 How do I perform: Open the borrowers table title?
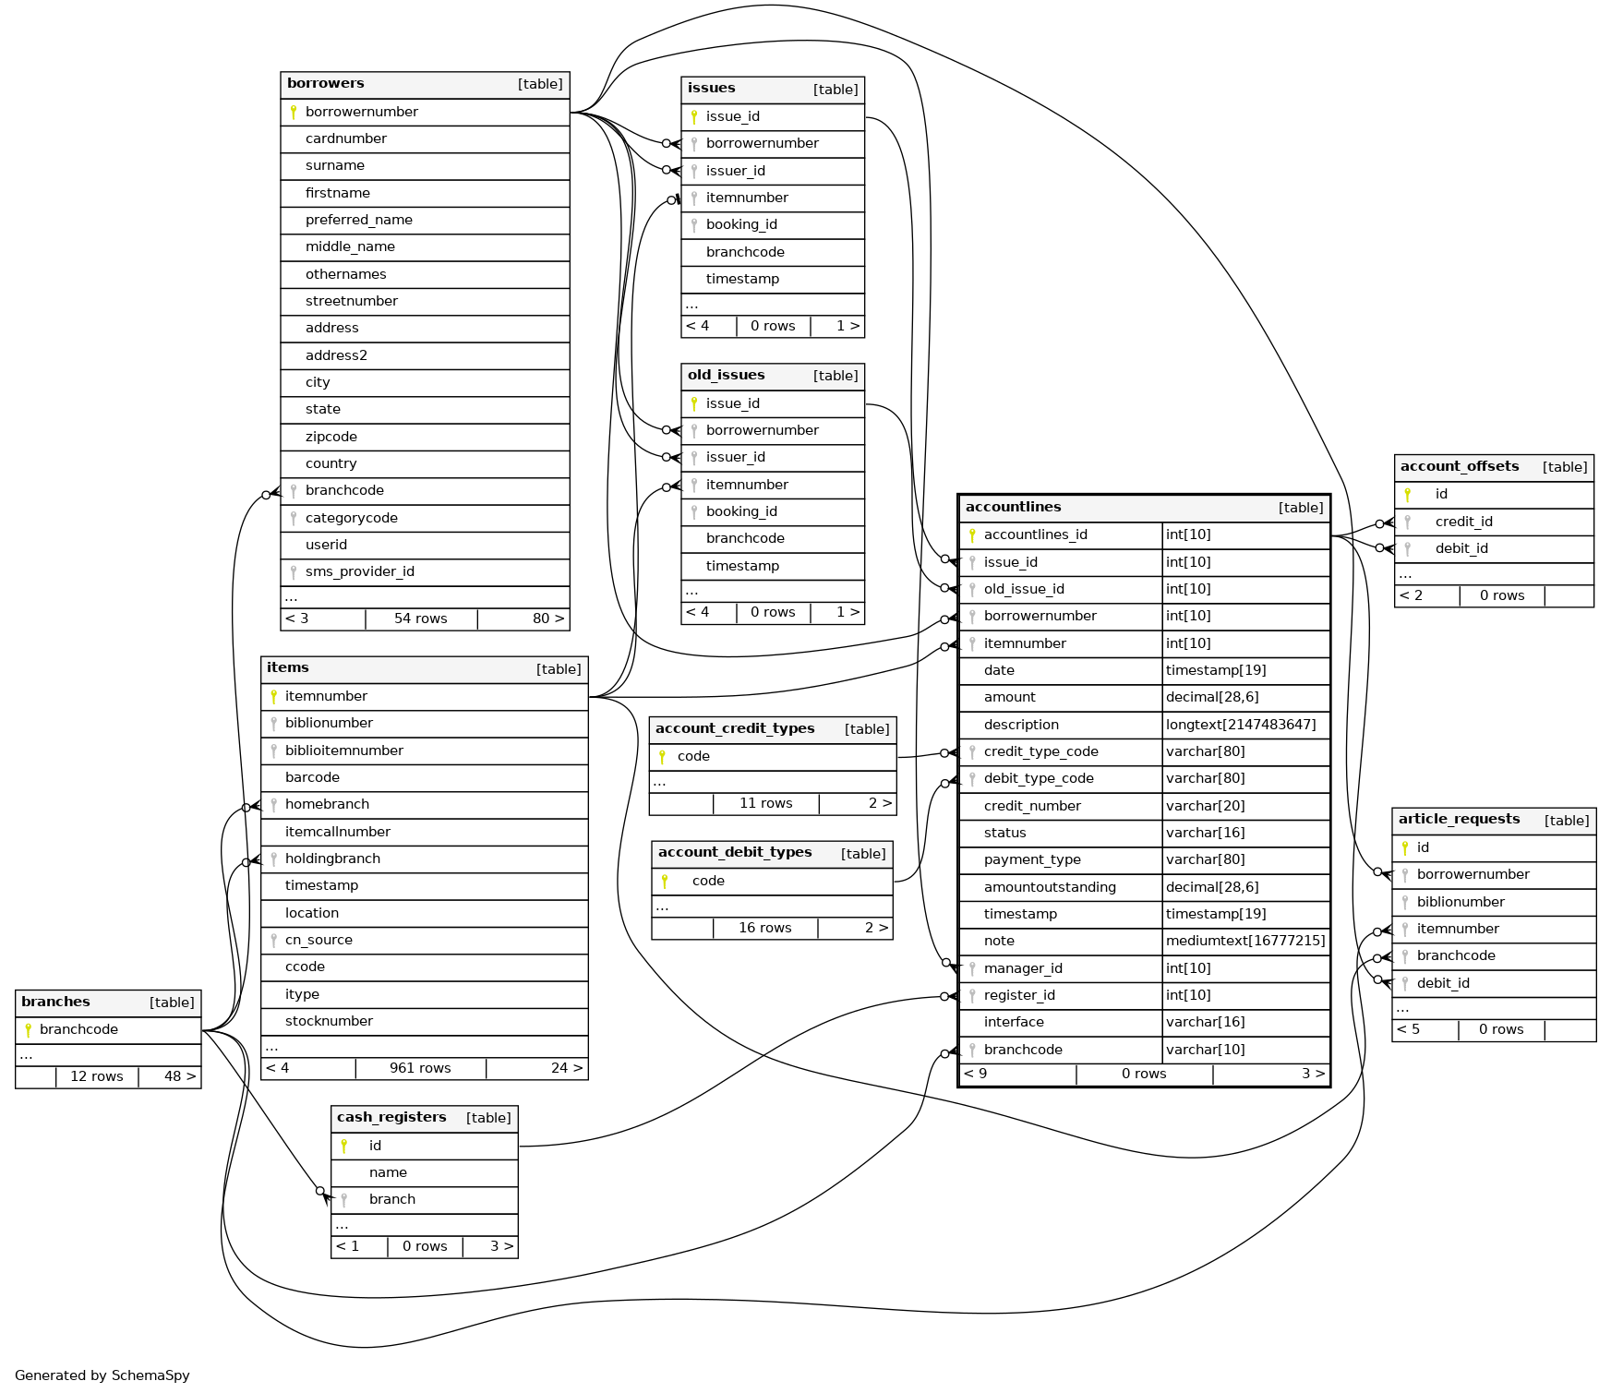[x=326, y=83]
